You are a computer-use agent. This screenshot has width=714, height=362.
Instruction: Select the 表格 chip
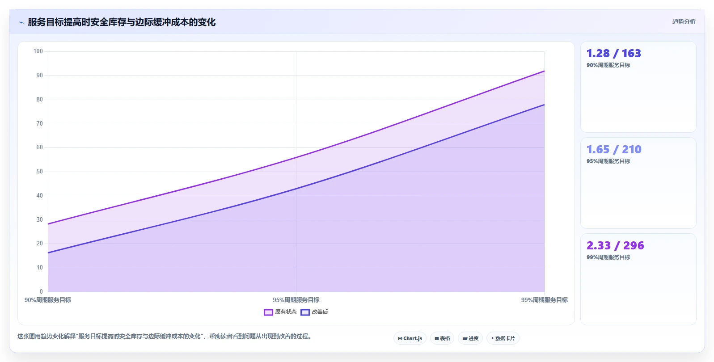442,338
